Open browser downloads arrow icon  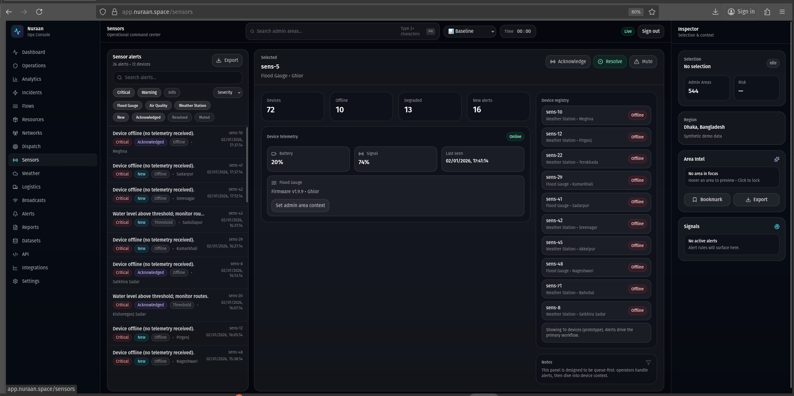click(715, 12)
